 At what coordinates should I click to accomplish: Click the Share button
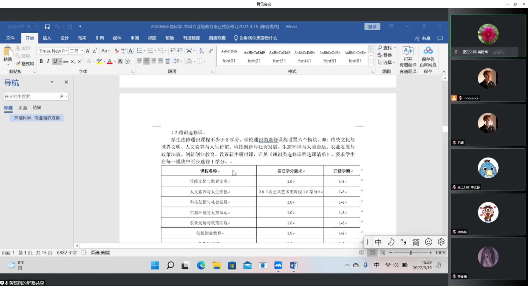pos(422,38)
